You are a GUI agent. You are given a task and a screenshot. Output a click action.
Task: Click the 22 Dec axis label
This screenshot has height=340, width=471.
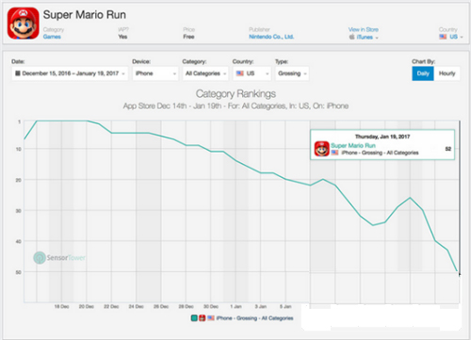[x=111, y=306]
